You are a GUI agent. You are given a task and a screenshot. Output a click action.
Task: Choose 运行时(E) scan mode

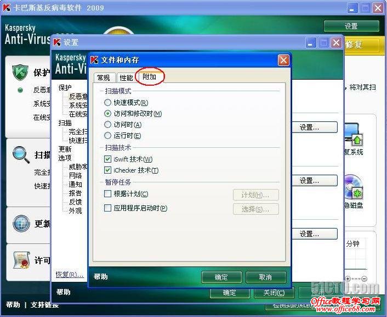coord(122,136)
